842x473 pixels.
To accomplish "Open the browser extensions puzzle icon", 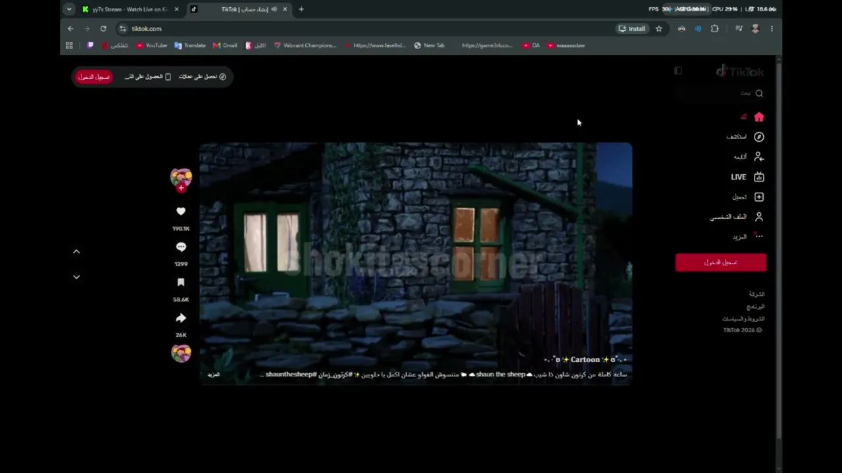I will [x=714, y=29].
